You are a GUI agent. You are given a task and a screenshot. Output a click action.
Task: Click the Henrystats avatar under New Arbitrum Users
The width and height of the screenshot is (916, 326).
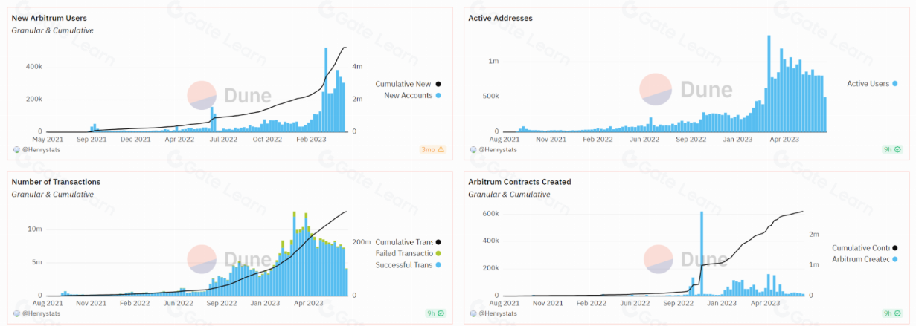[17, 149]
